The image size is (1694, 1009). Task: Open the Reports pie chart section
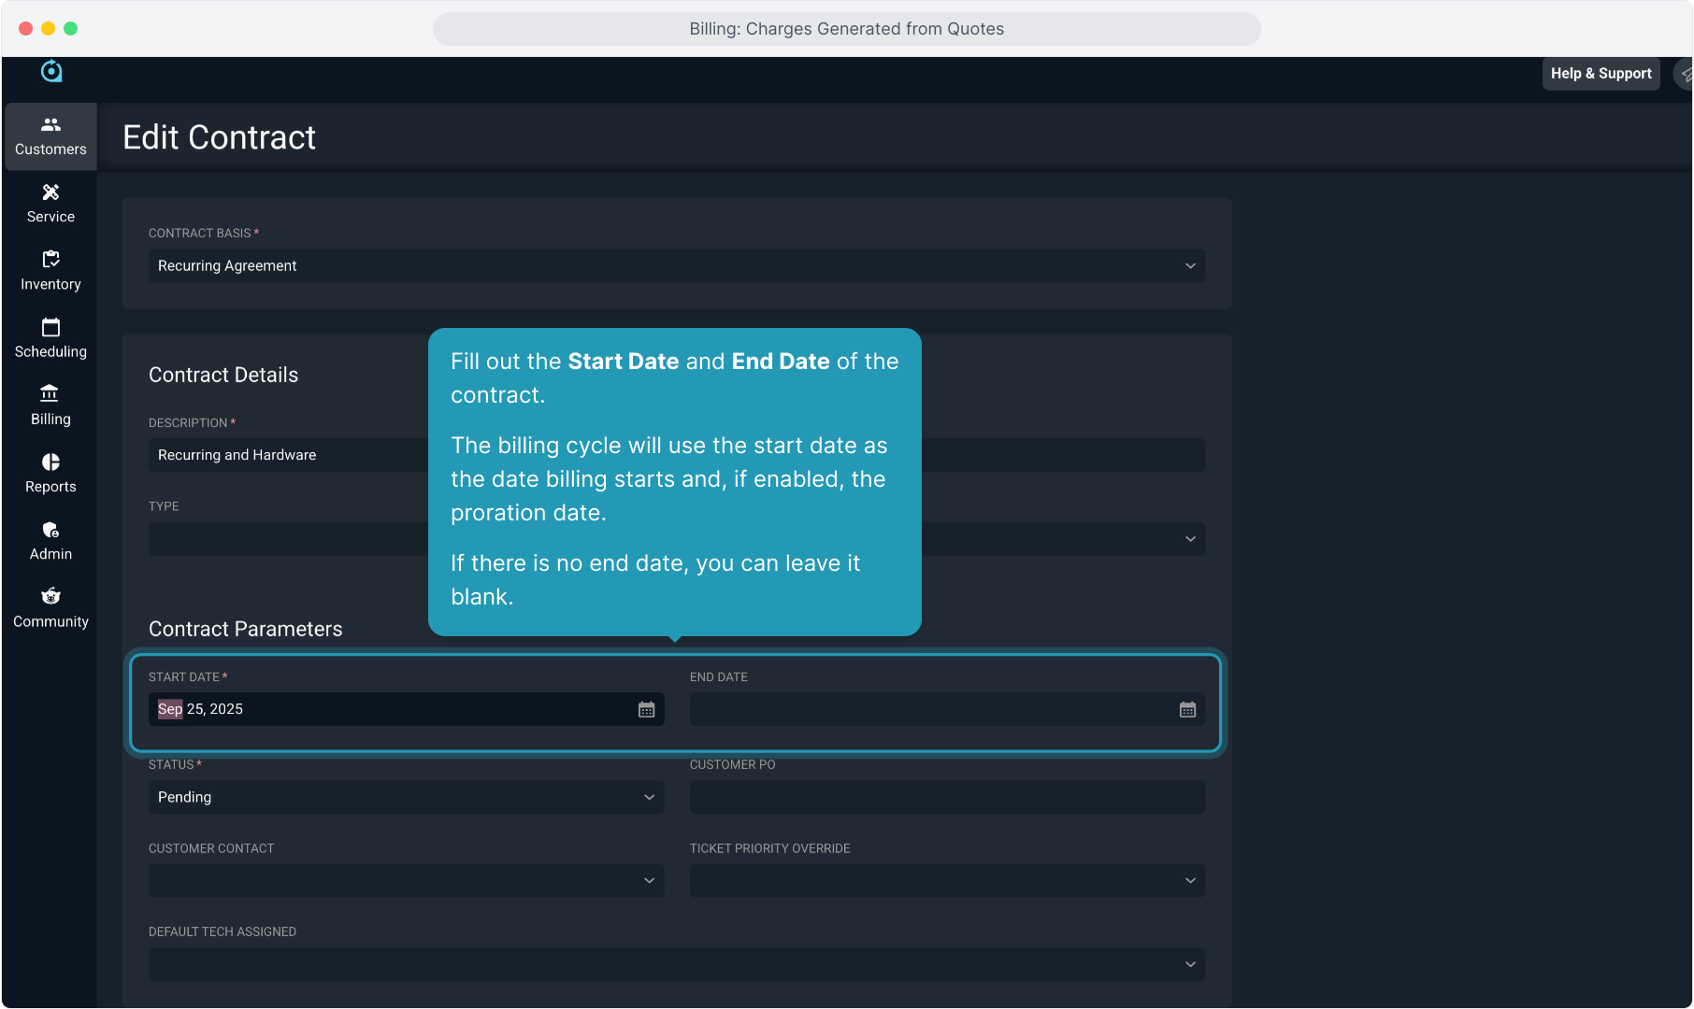tap(50, 474)
